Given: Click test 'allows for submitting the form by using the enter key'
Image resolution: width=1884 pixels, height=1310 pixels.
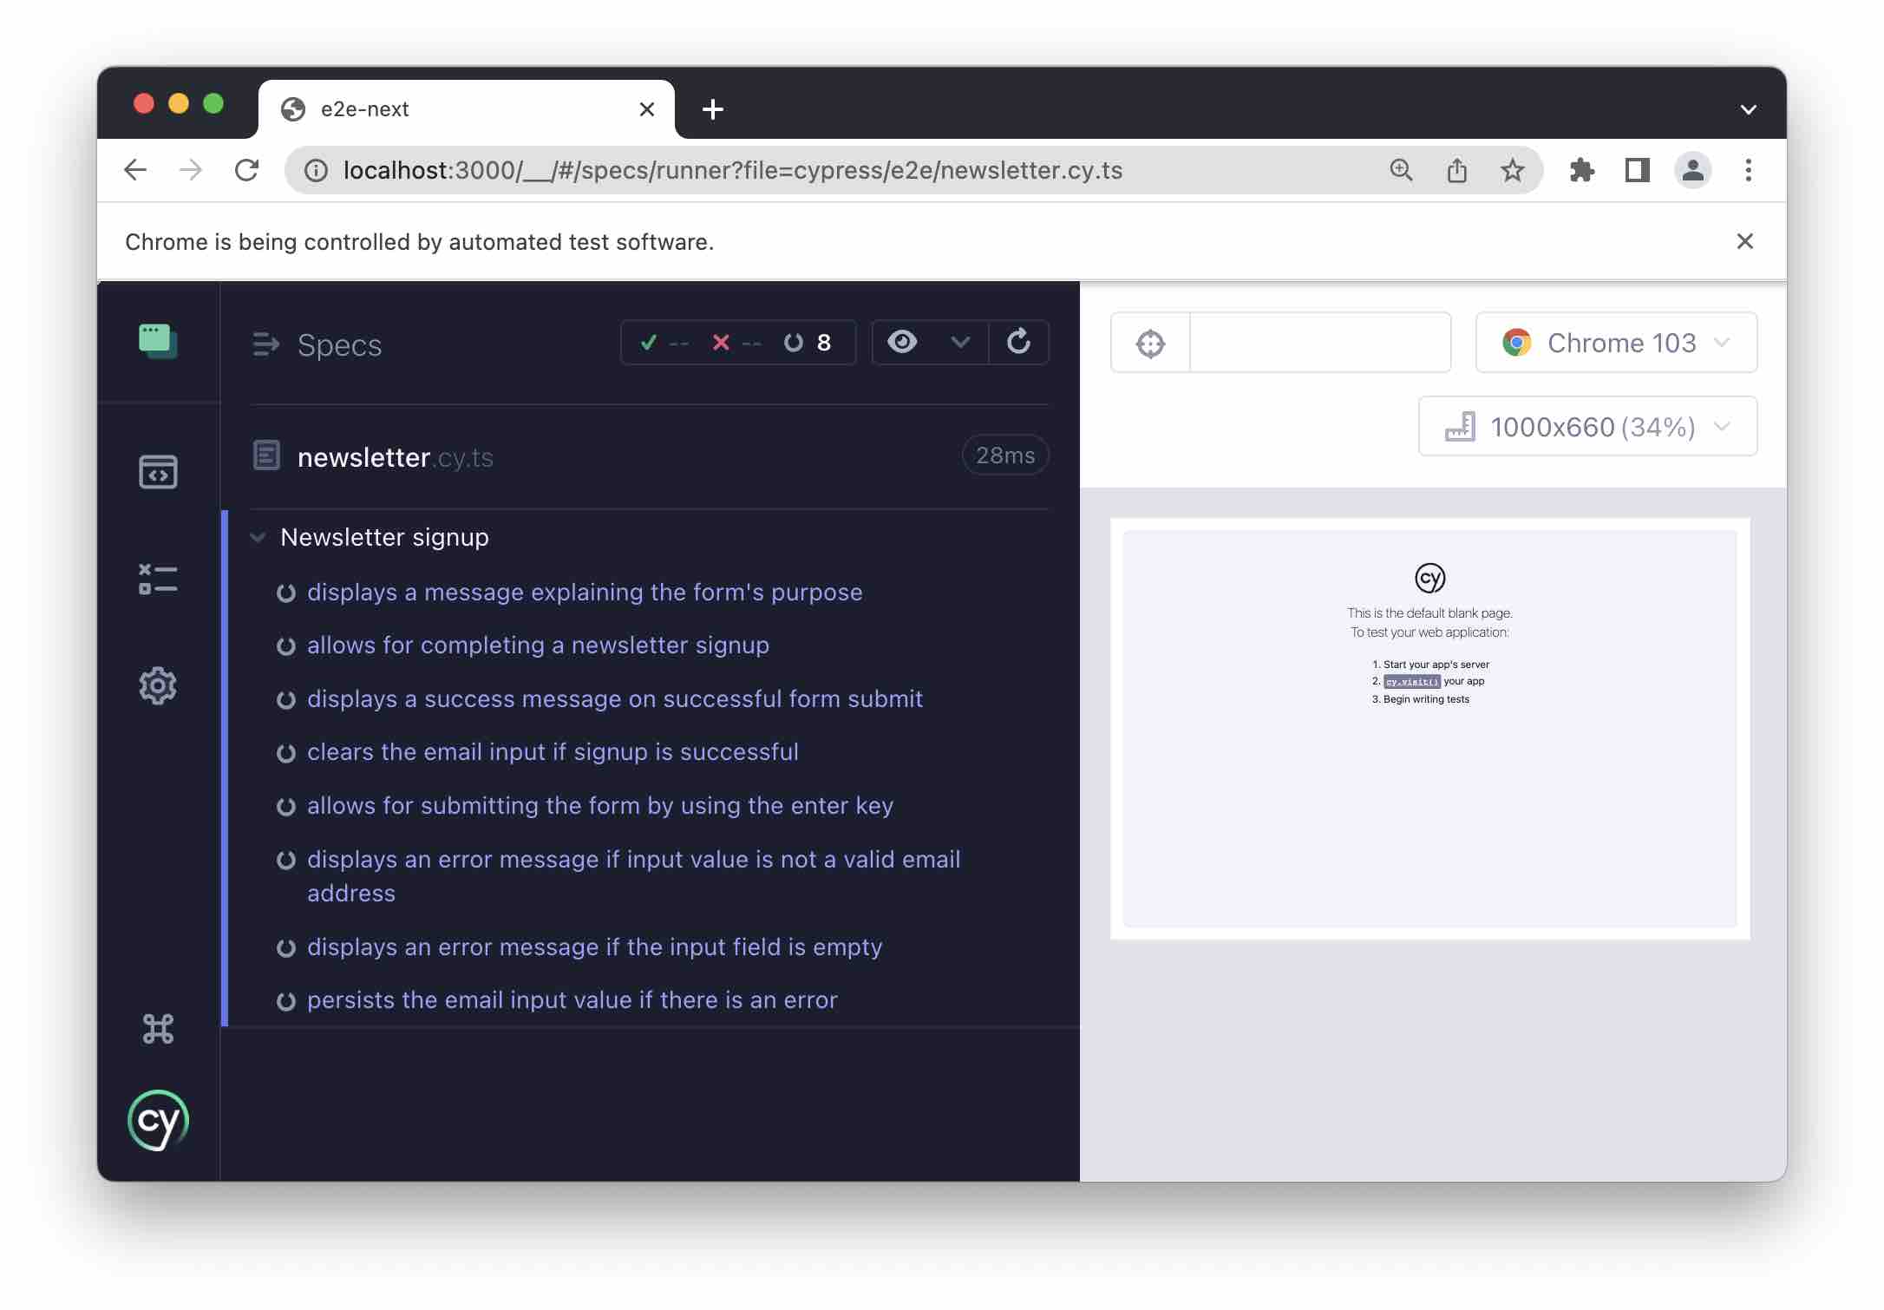Looking at the screenshot, I should point(599,805).
